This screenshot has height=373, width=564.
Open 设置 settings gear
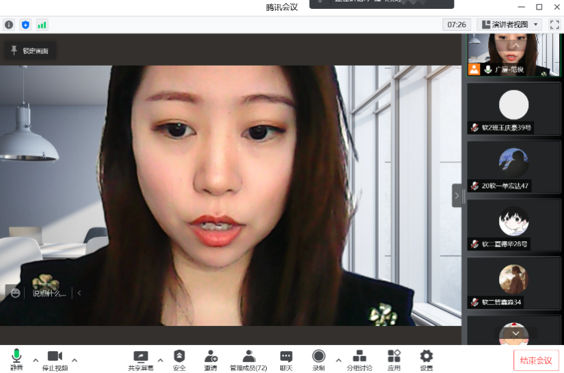pyautogui.click(x=426, y=359)
